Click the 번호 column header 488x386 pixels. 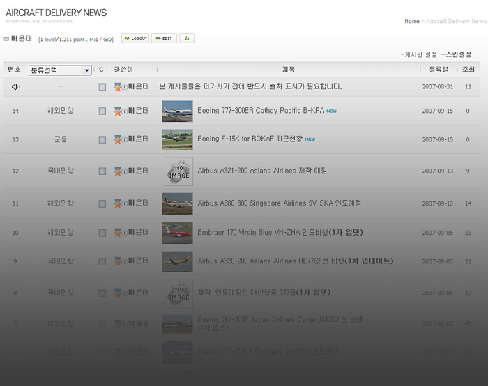coord(14,70)
